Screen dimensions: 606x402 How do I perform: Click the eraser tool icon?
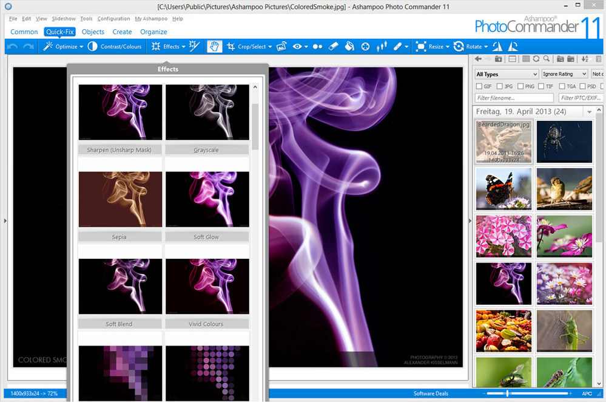coord(333,47)
